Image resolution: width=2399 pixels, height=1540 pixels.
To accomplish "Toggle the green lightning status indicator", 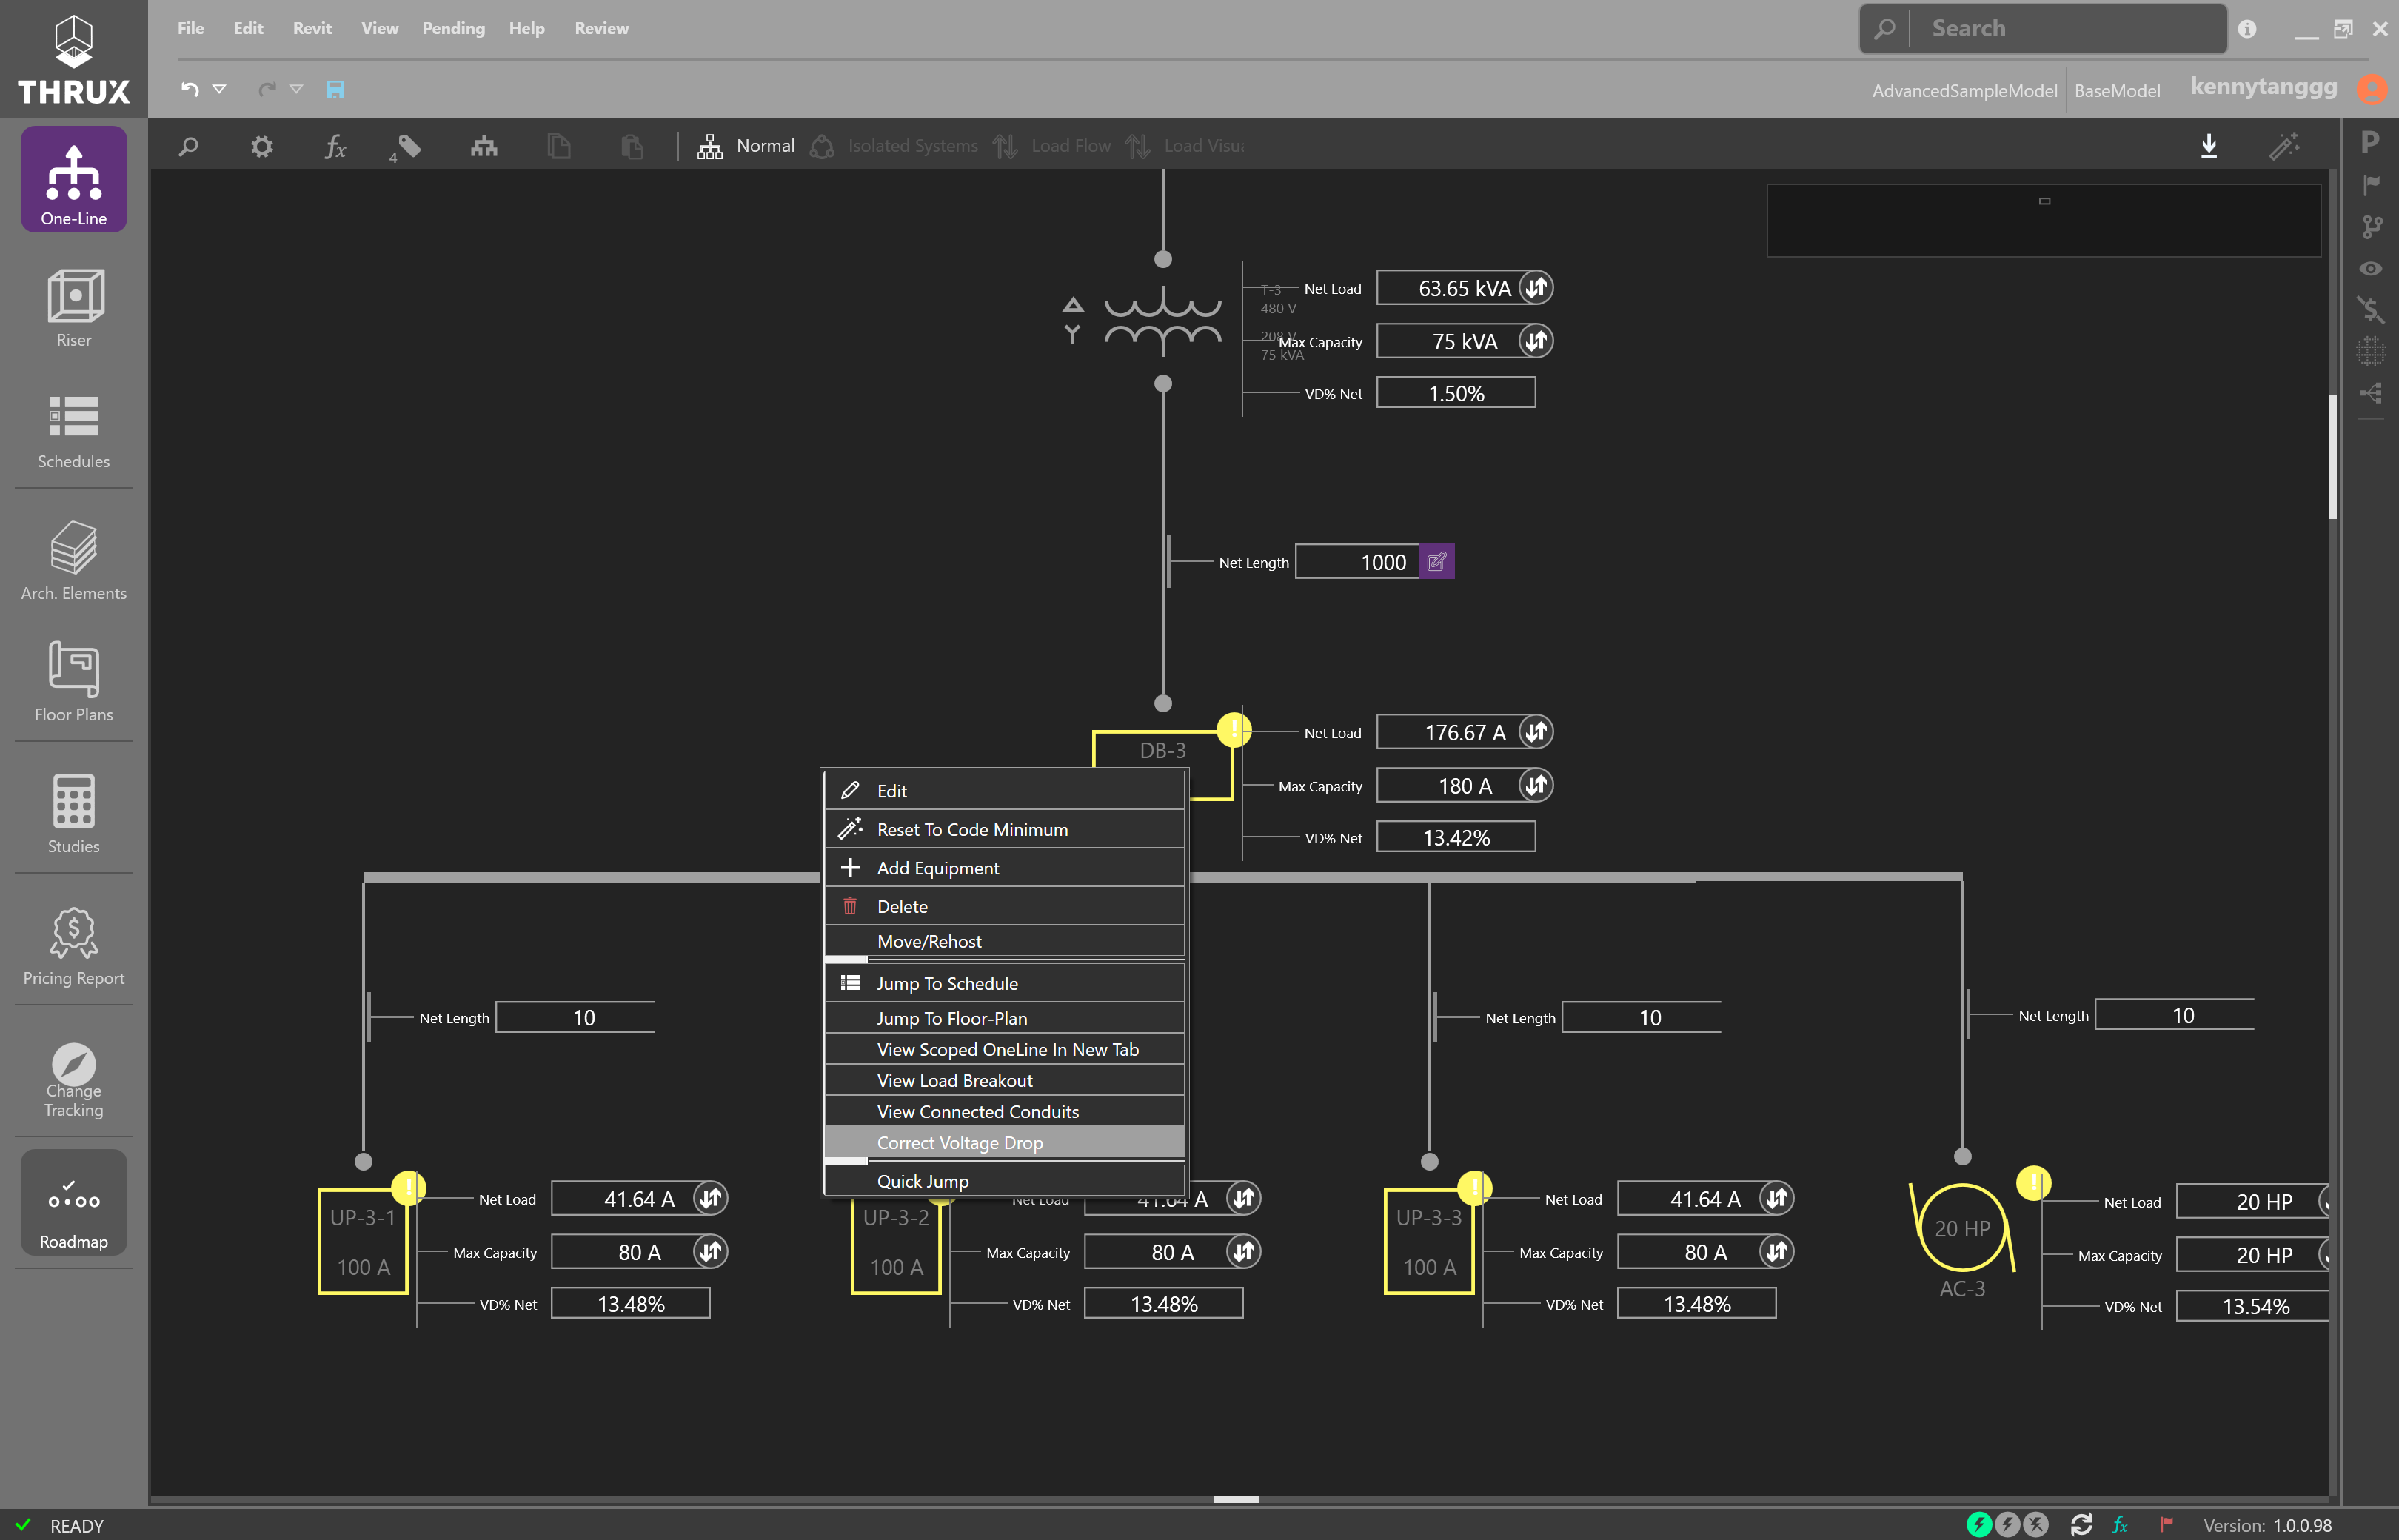I will (1979, 1524).
